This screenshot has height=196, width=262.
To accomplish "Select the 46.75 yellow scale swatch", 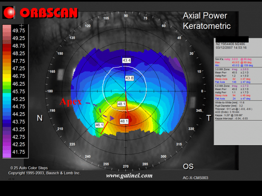I will 7,76.
